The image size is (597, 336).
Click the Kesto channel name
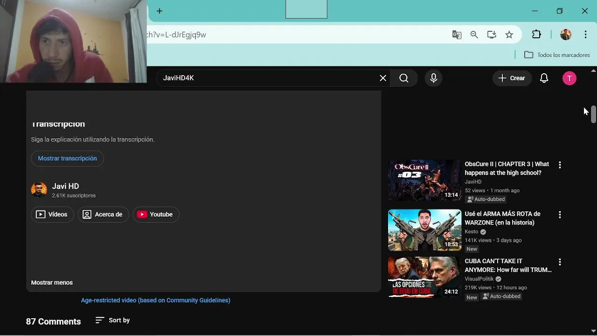[472, 231]
